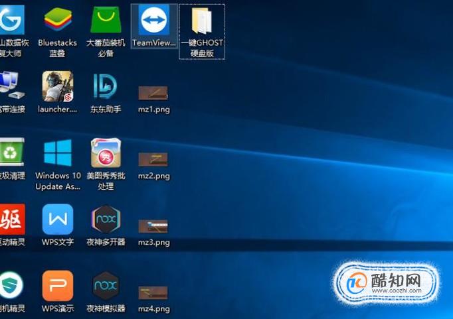Select the mz3.png file thumbnail
The width and height of the screenshot is (453, 319).
(153, 226)
